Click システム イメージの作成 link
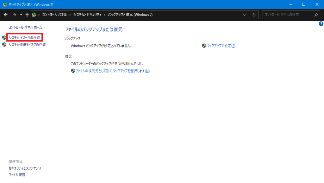The width and height of the screenshot is (324, 183). click(x=24, y=38)
